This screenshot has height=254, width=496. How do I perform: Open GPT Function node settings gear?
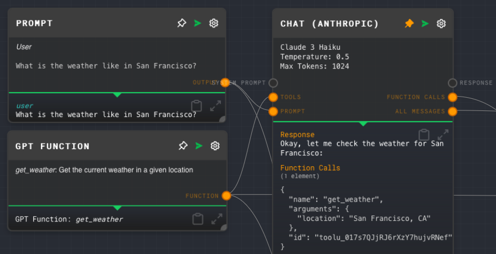(215, 146)
